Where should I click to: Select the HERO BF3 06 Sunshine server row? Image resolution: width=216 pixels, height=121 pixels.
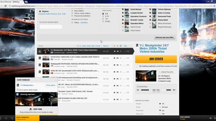tap(85, 72)
